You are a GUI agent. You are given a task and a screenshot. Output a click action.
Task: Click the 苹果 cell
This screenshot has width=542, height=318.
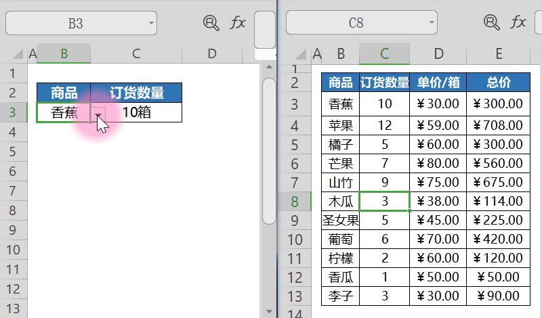point(341,125)
